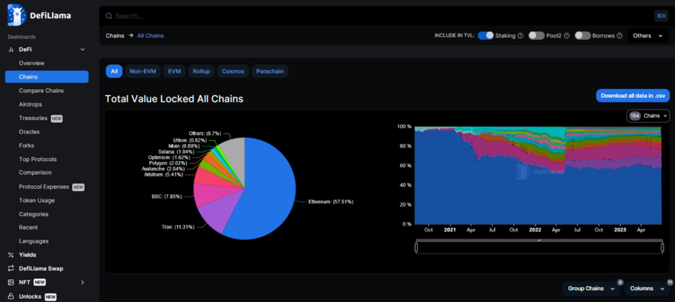675x302 pixels.
Task: Click the ⌘K shortcut badge
Action: (661, 16)
